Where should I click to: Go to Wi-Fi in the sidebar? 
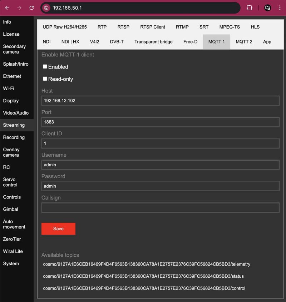[x=9, y=89]
